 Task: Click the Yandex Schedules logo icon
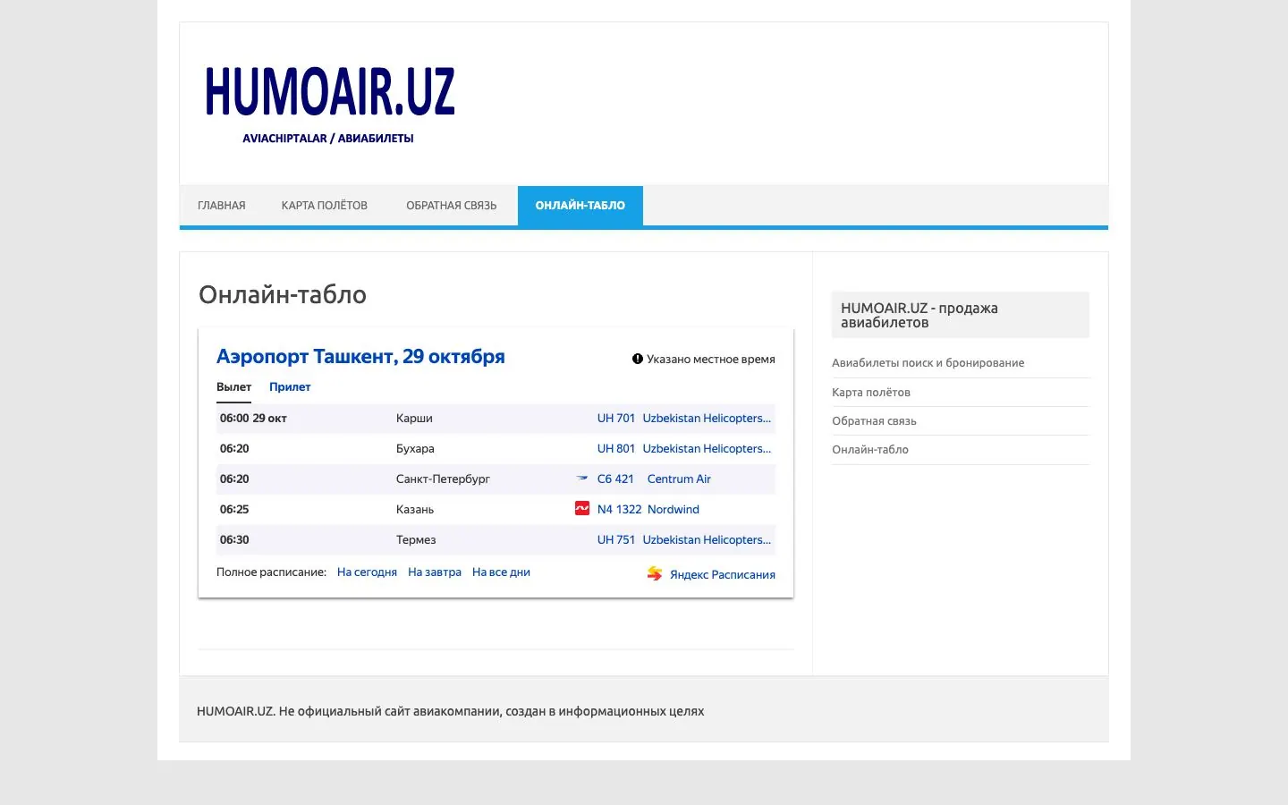point(655,573)
